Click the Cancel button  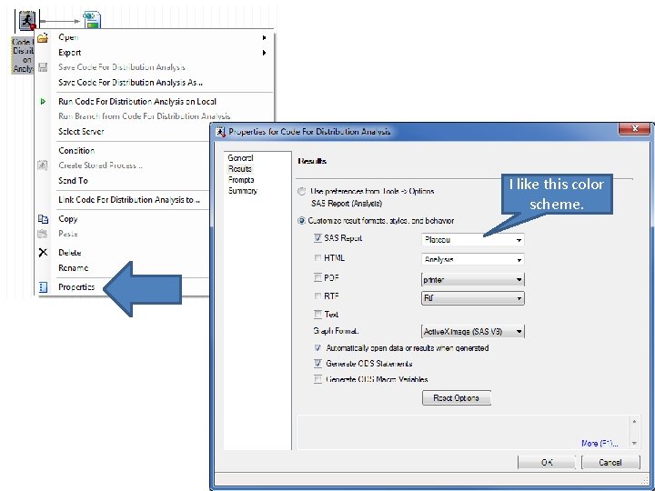tap(610, 462)
